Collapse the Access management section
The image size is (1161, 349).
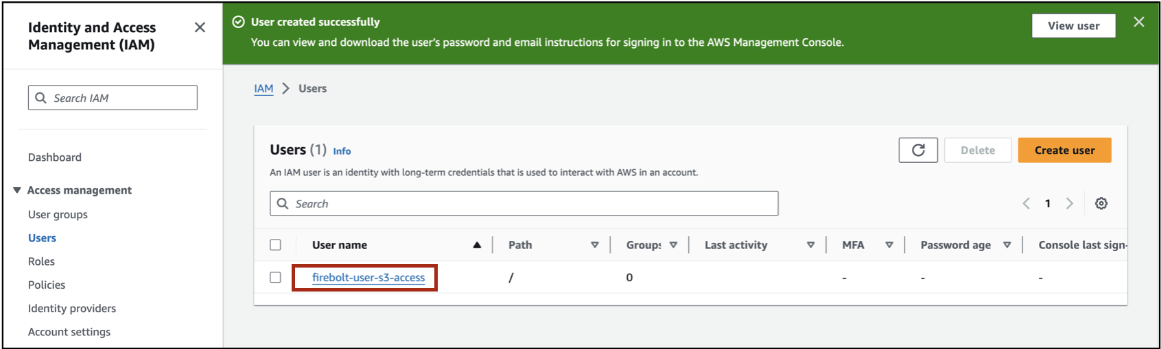click(x=17, y=190)
